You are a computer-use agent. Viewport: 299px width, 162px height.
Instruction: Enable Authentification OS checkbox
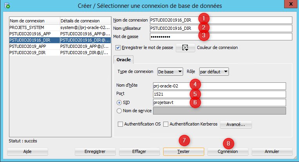pyautogui.click(x=121, y=124)
